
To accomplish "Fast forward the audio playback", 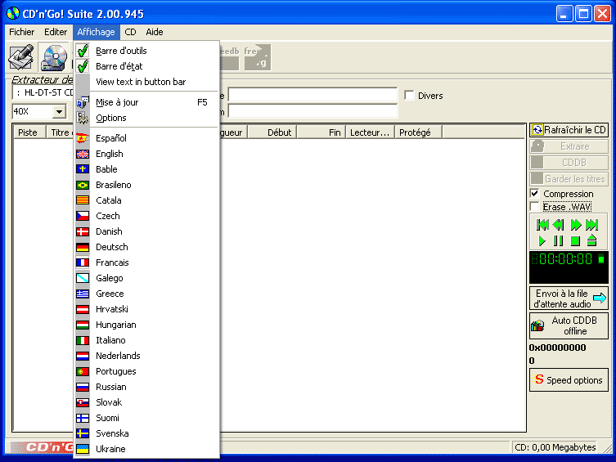I will click(576, 225).
